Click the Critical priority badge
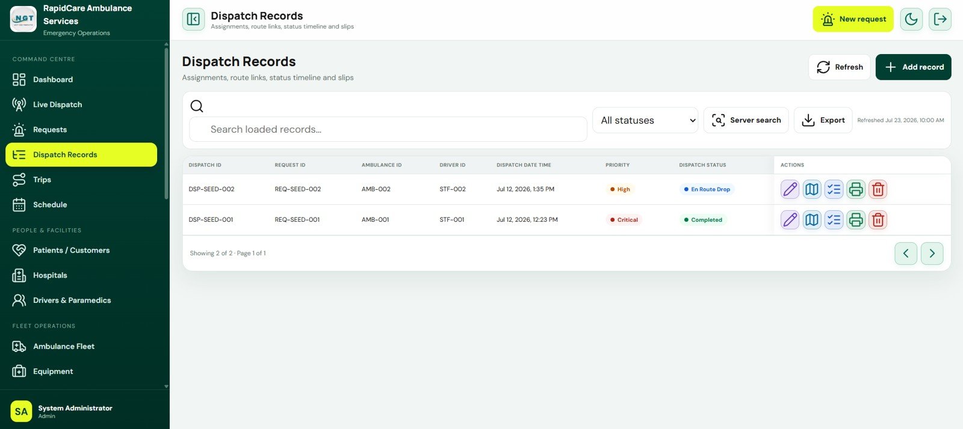The height and width of the screenshot is (429, 963). point(624,220)
